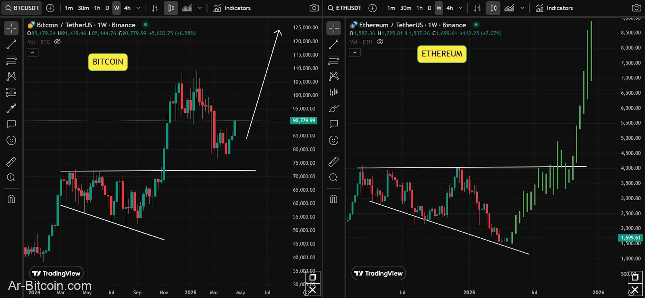Image resolution: width=645 pixels, height=298 pixels.
Task: Open emoji icons tool on Bitcoin chart
Action: 11,140
